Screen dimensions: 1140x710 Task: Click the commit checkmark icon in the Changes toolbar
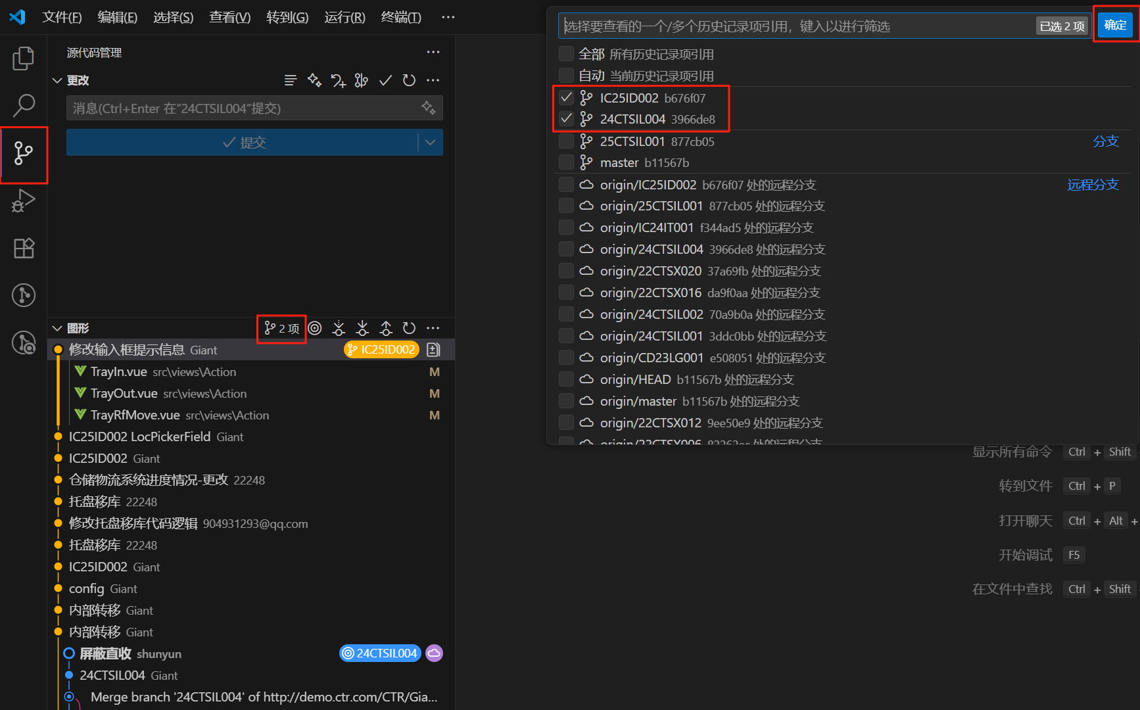[386, 80]
